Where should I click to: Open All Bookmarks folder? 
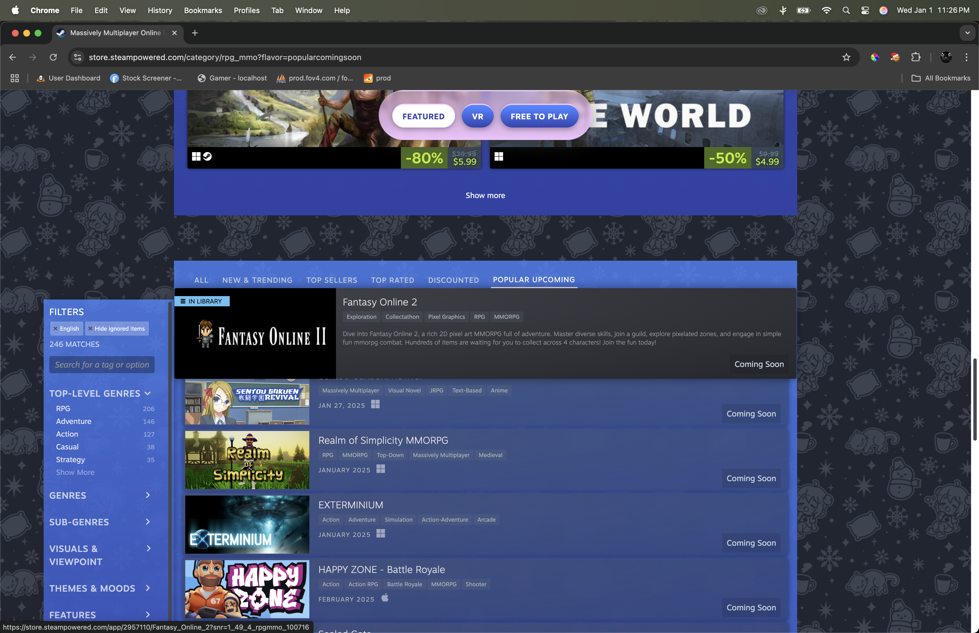(941, 78)
